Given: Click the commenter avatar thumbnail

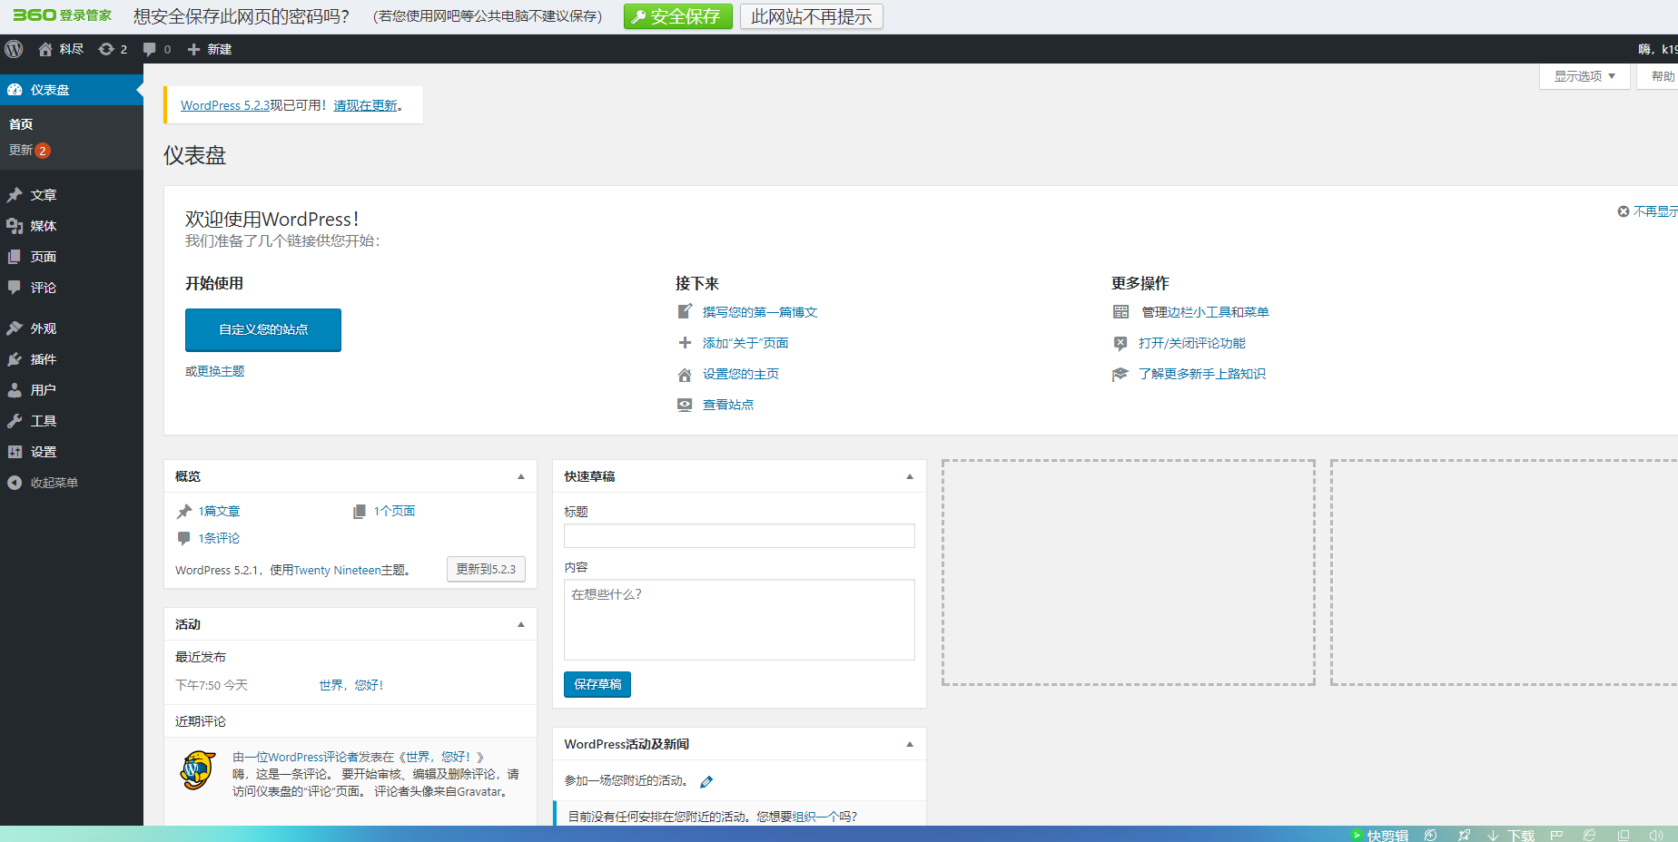Looking at the screenshot, I should 197,770.
